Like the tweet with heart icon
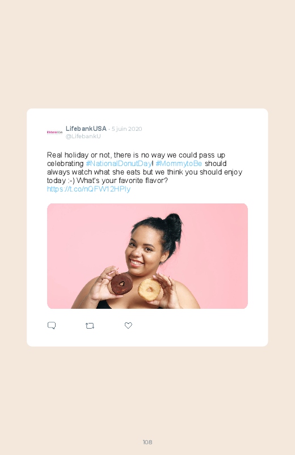This screenshot has height=455, width=295. click(x=128, y=325)
